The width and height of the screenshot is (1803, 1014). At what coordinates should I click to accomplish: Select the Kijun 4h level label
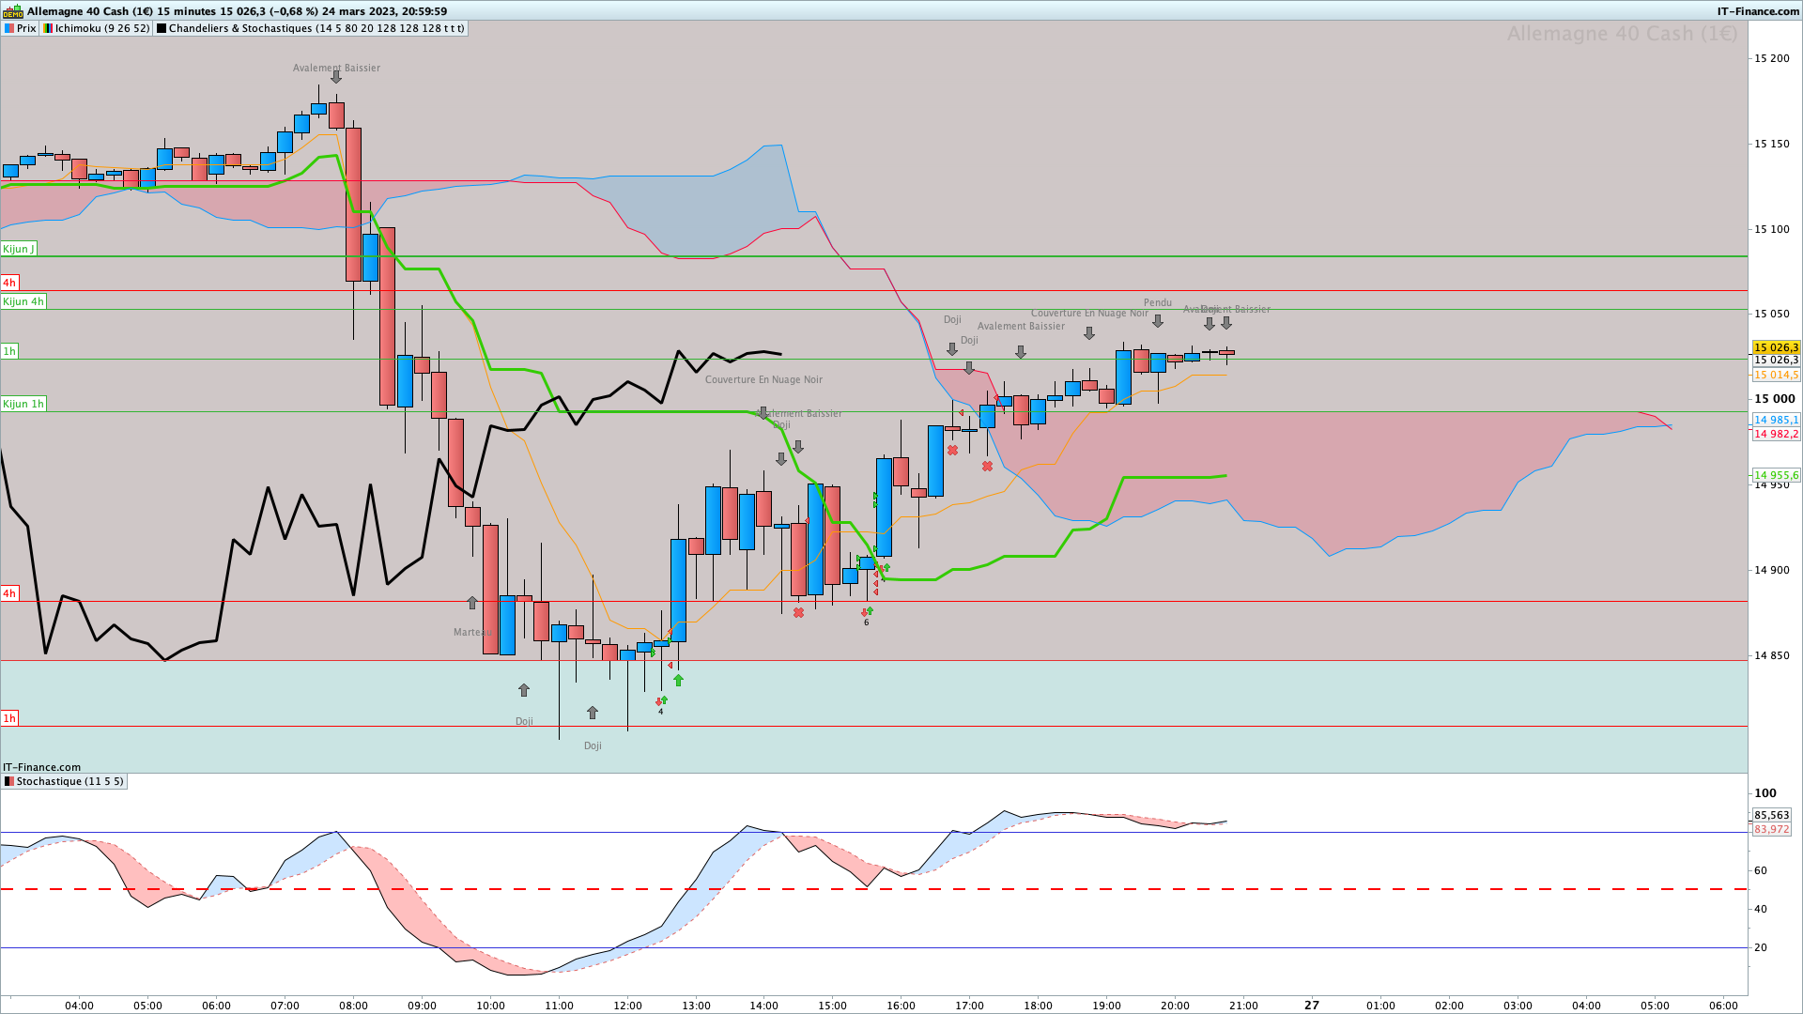[x=23, y=301]
